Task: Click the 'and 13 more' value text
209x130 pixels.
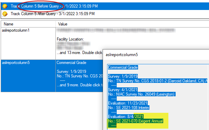Action: pyautogui.click(x=80, y=53)
